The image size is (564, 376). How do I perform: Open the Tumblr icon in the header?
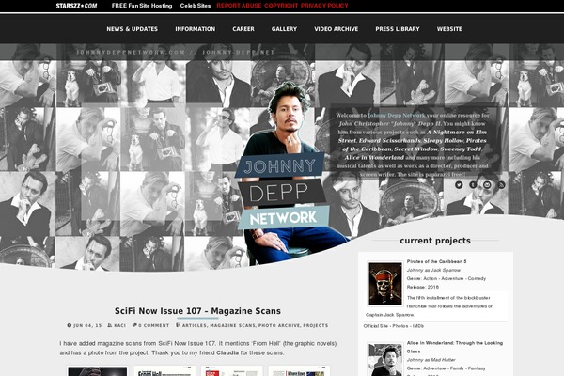coord(473,184)
